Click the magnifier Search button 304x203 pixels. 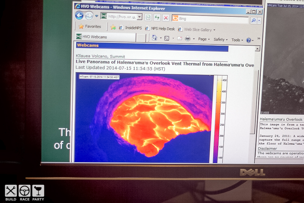click(x=254, y=20)
